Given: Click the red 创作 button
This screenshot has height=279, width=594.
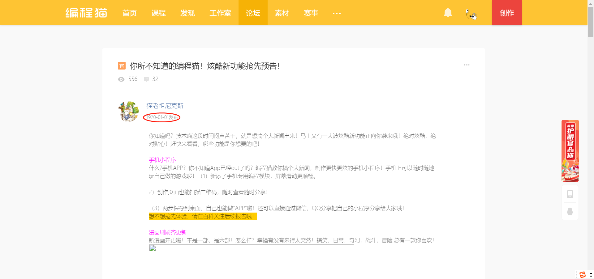Looking at the screenshot, I should [x=507, y=13].
